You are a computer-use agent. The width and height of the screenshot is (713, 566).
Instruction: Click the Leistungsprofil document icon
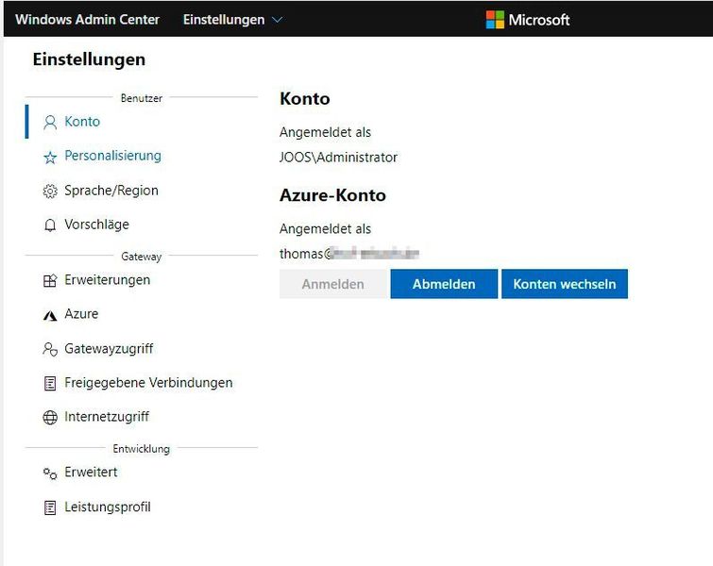[x=50, y=508]
